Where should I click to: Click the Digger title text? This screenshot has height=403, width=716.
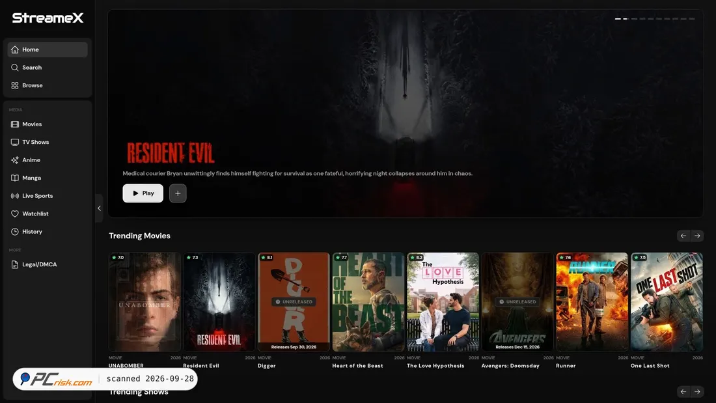pos(267,365)
